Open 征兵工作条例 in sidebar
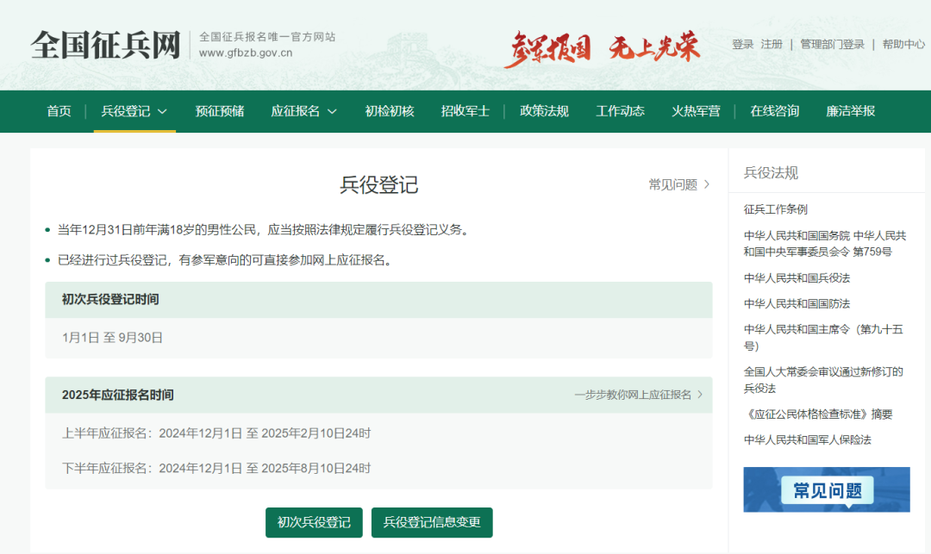Screen dimensions: 931x554 pos(776,209)
